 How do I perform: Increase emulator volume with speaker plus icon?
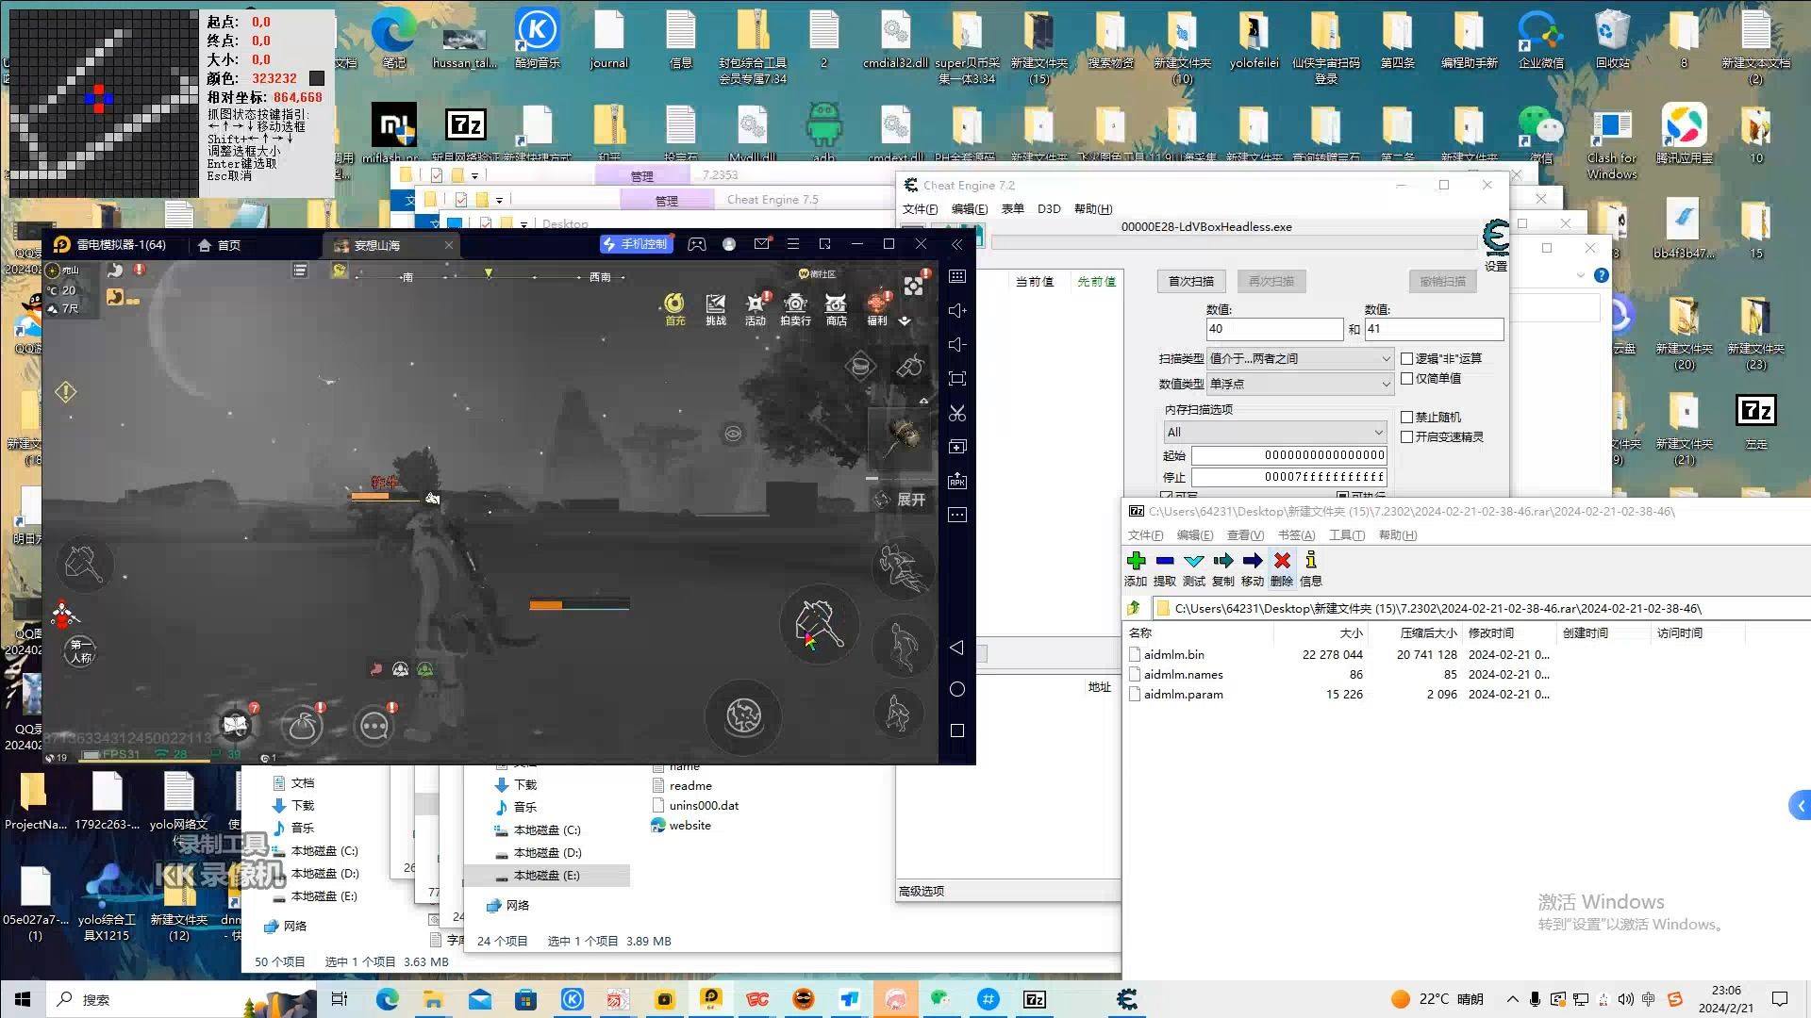pyautogui.click(x=957, y=310)
